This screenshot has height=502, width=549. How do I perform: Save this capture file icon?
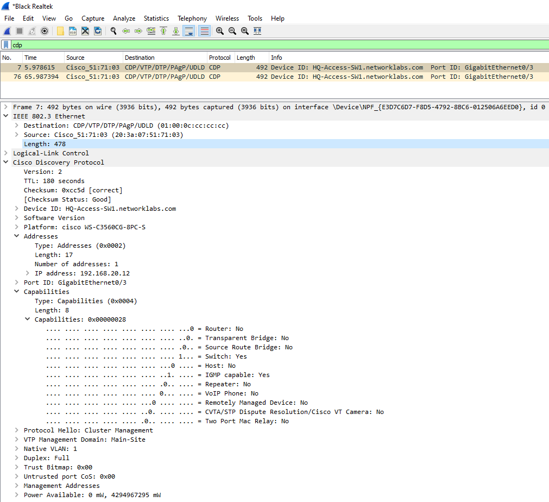click(x=72, y=31)
